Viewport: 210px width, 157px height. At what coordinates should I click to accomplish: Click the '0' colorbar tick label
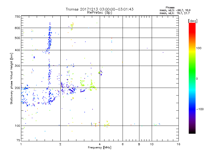click(197, 79)
